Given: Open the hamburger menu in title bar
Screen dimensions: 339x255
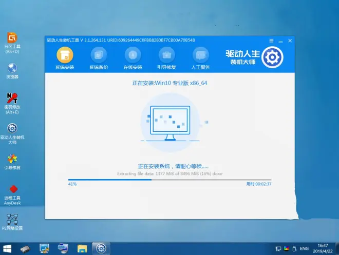Looking at the screenshot, I should point(271,41).
